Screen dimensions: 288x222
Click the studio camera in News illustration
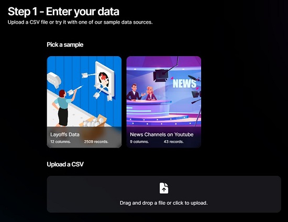[x=160, y=75]
